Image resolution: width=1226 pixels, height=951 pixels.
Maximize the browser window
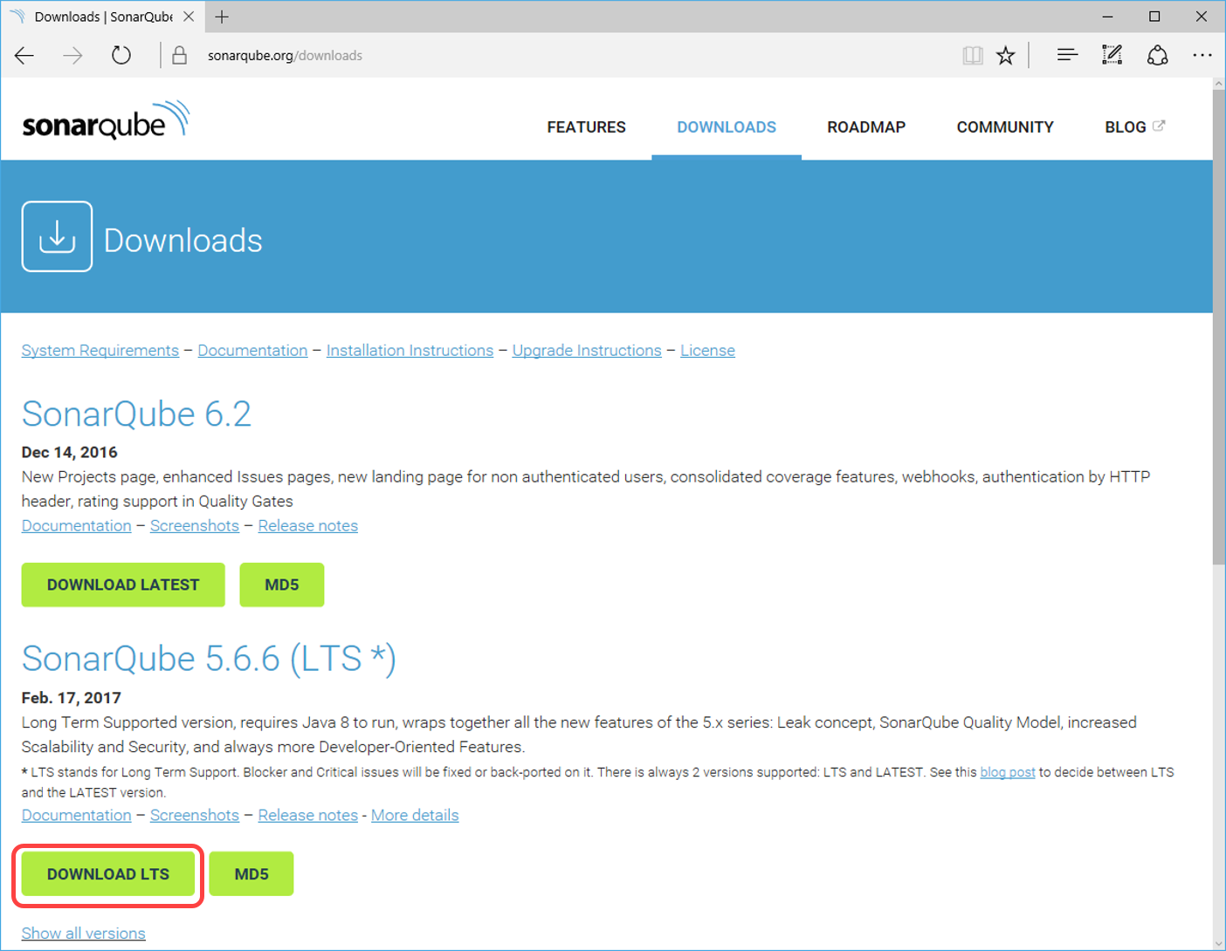[x=1154, y=17]
